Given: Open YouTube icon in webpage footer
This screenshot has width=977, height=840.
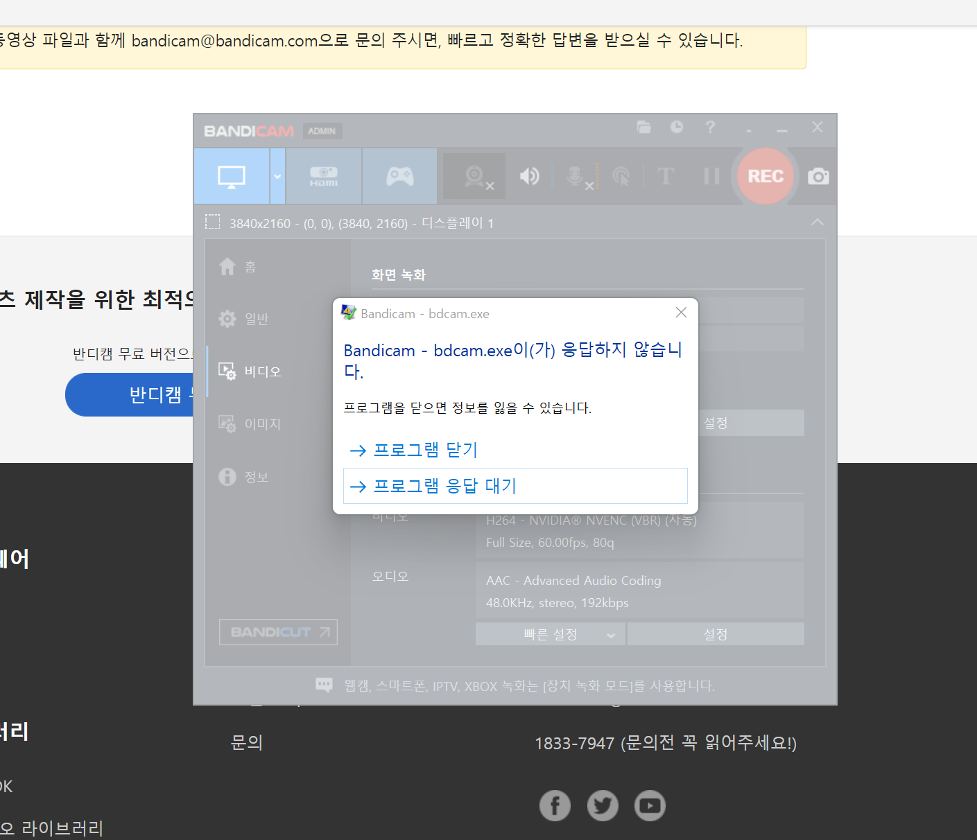Looking at the screenshot, I should (x=650, y=805).
